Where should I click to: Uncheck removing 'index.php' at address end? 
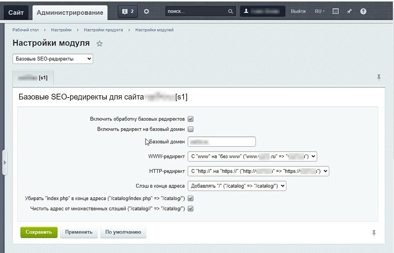coord(191,199)
